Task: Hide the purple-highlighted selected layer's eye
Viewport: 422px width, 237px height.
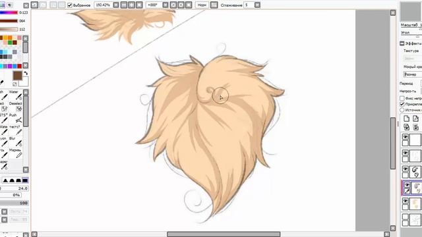Action: [x=407, y=185]
